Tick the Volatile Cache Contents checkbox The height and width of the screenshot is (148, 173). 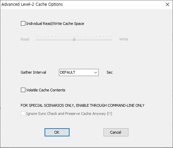[x=23, y=90]
